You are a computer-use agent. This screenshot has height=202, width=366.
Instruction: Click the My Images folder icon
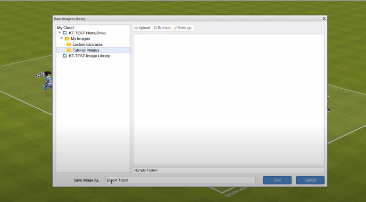[67, 39]
